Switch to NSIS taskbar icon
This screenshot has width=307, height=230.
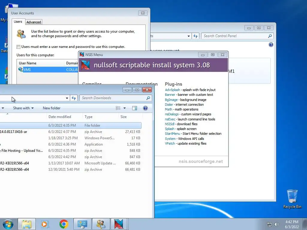point(119,224)
